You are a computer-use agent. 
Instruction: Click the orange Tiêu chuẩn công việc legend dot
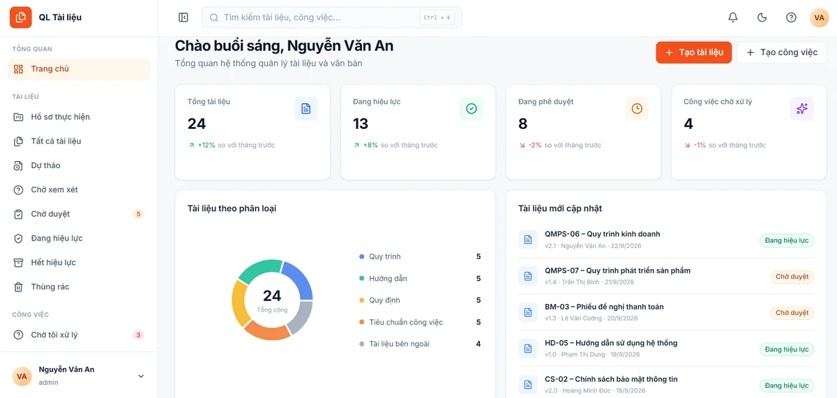(361, 323)
